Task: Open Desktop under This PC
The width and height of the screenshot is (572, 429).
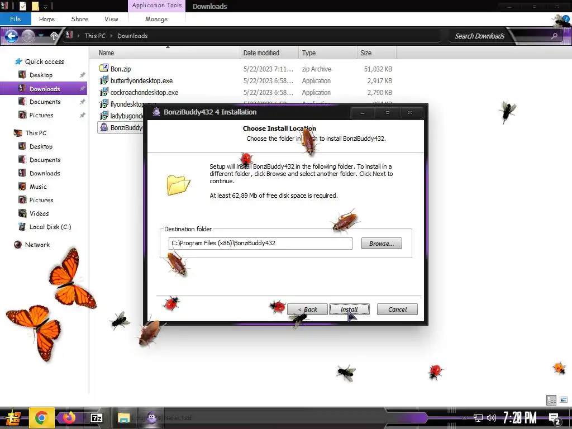Action: 41,146
